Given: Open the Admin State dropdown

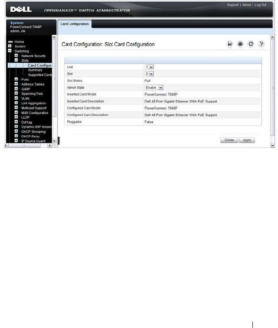Looking at the screenshot, I should pyautogui.click(x=154, y=88).
